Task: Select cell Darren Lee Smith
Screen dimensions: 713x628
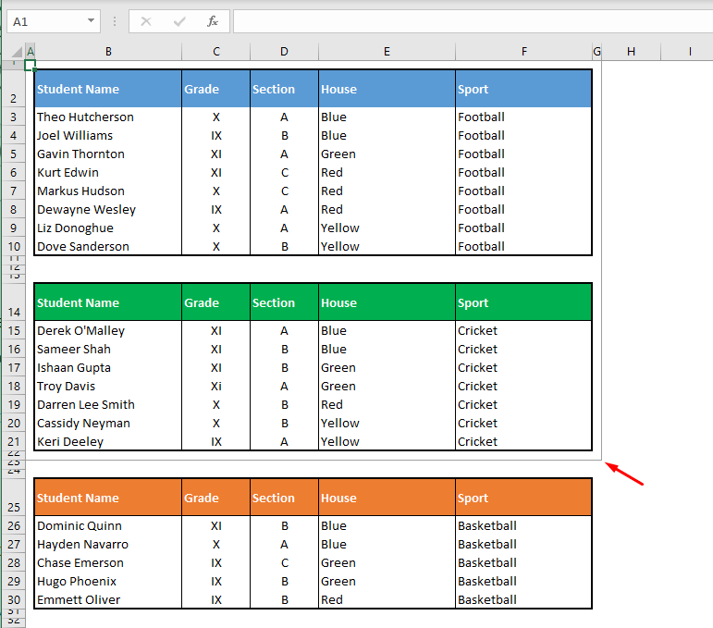Action: click(x=108, y=405)
